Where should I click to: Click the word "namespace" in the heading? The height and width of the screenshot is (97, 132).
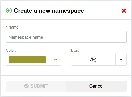(68, 11)
